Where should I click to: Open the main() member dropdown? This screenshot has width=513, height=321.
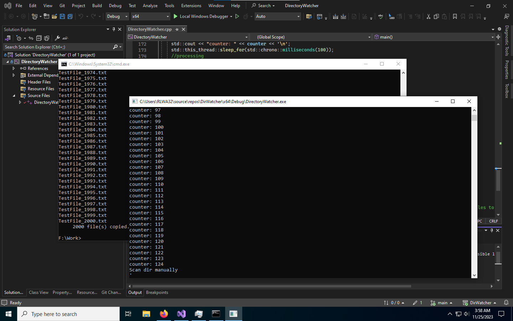[434, 37]
